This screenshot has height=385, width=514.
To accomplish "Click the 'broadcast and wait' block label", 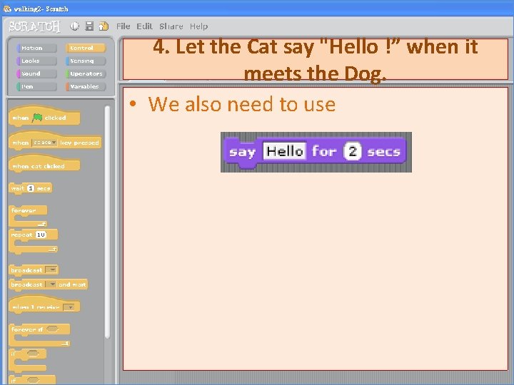I will tap(49, 284).
